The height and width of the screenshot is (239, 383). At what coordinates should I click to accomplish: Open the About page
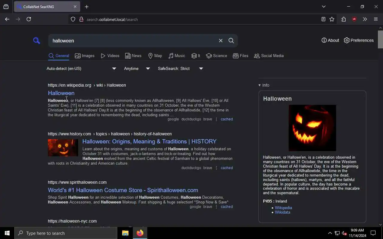[330, 40]
